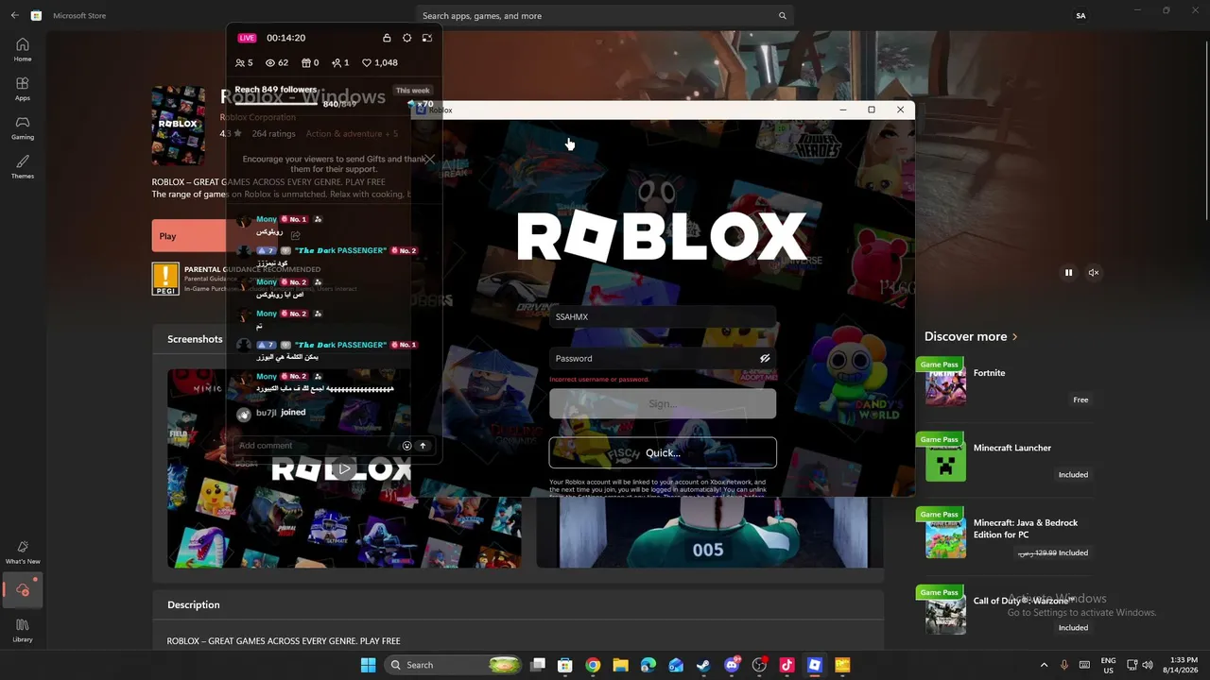The height and width of the screenshot is (680, 1210).
Task: Click the Quick login button in Roblox
Action: (x=663, y=452)
